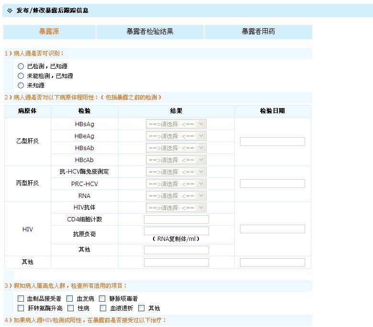This screenshot has width=373, height=327.
Task: Click the 抗原负荷 result input
Action: click(x=176, y=231)
